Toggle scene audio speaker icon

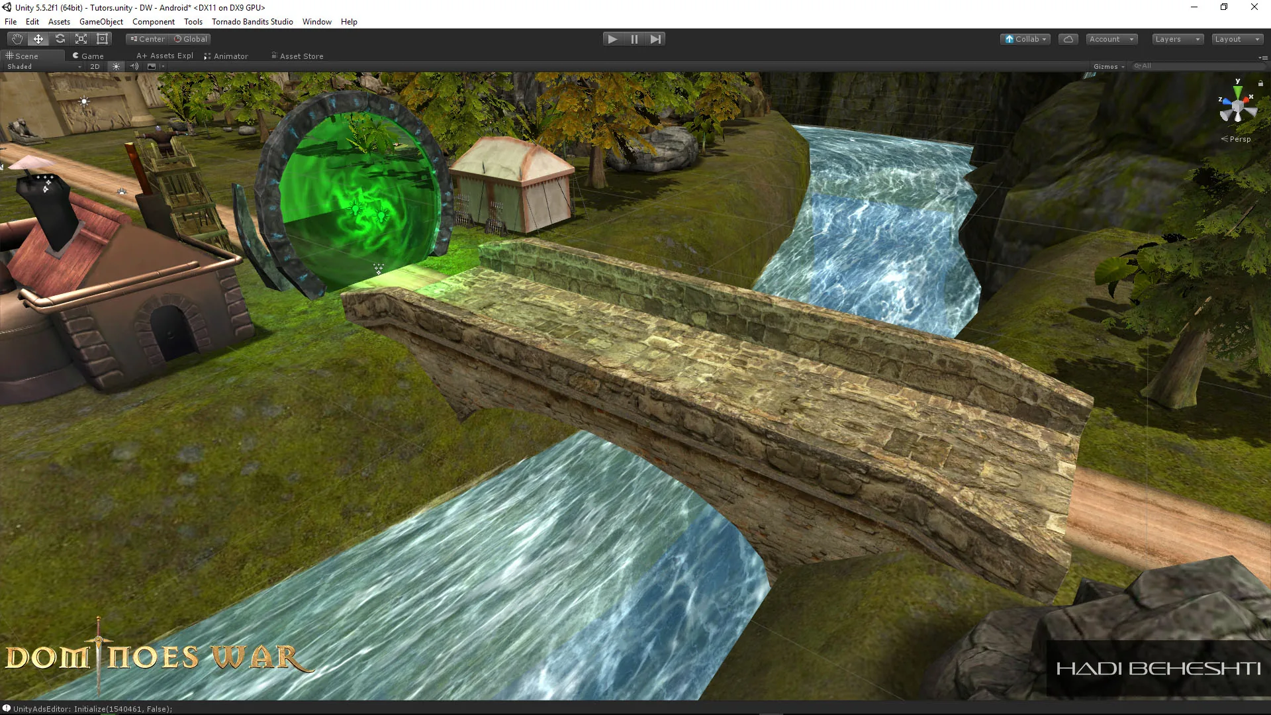pos(134,66)
